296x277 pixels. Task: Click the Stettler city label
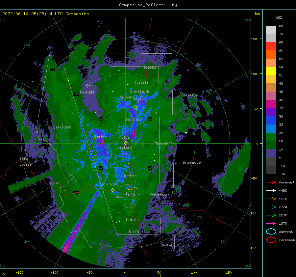tap(192, 95)
